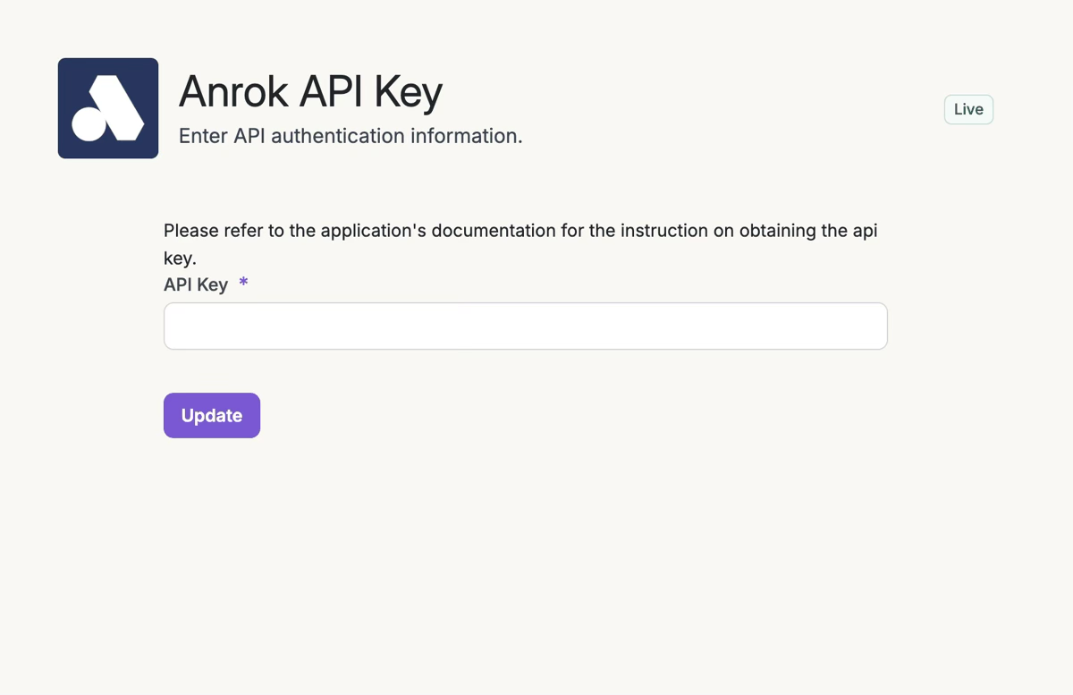This screenshot has height=695, width=1073.
Task: Click the Live status badge
Action: pos(968,109)
